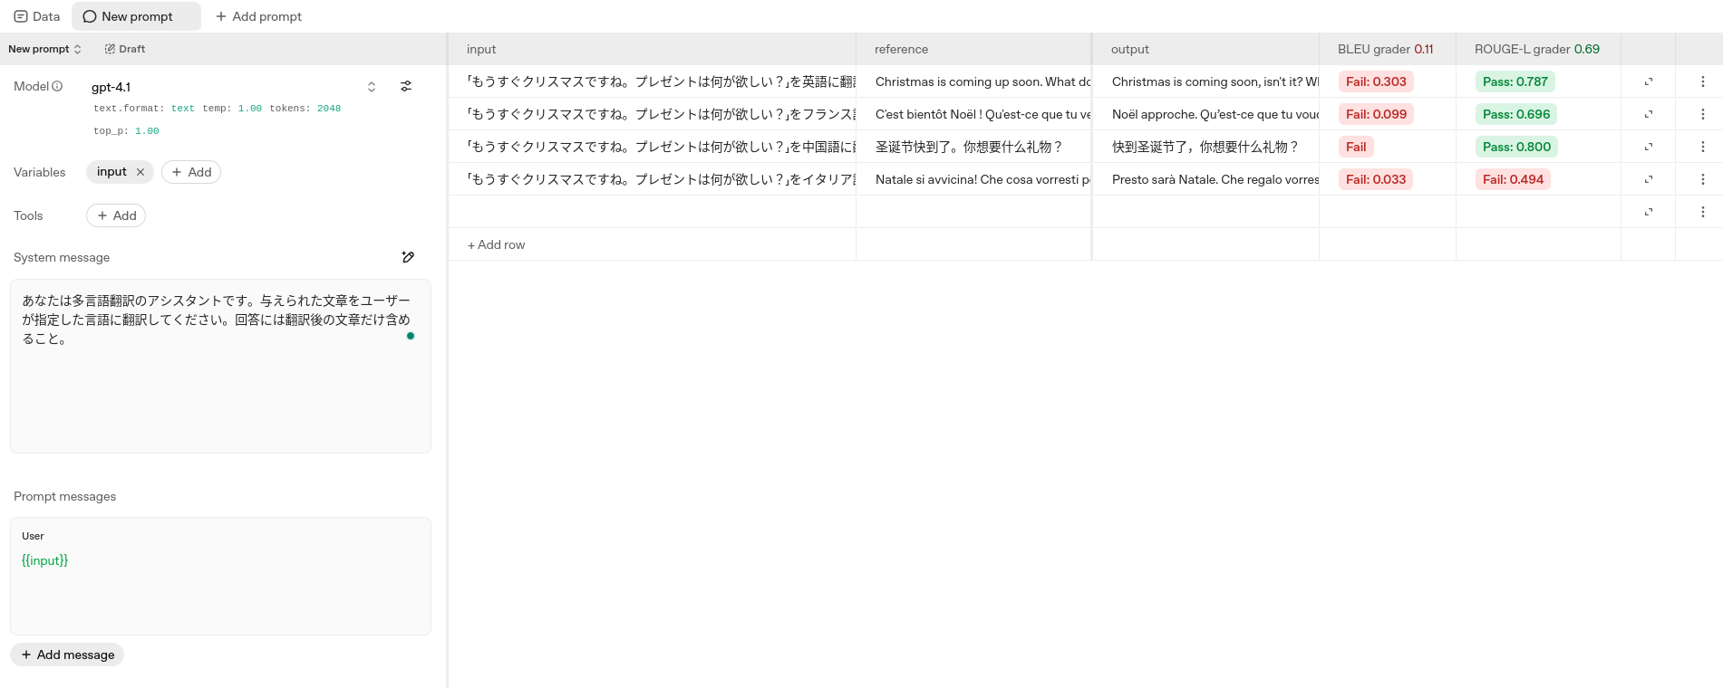Image resolution: width=1723 pixels, height=688 pixels.
Task: Click the Fail: 0.303 BLEU badge
Action: point(1376,81)
